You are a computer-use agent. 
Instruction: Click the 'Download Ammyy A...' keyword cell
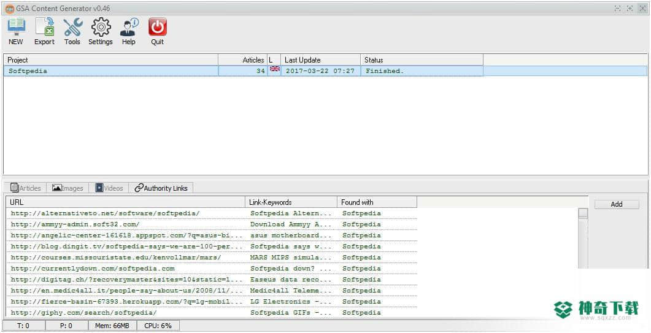point(291,224)
